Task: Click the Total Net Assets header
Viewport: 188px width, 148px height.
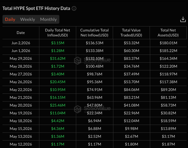Action: [168, 33]
